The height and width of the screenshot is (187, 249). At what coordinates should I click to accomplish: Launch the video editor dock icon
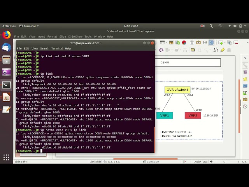(x=6, y=72)
